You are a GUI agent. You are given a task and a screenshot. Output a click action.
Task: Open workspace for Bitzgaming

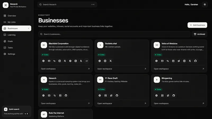(179, 103)
